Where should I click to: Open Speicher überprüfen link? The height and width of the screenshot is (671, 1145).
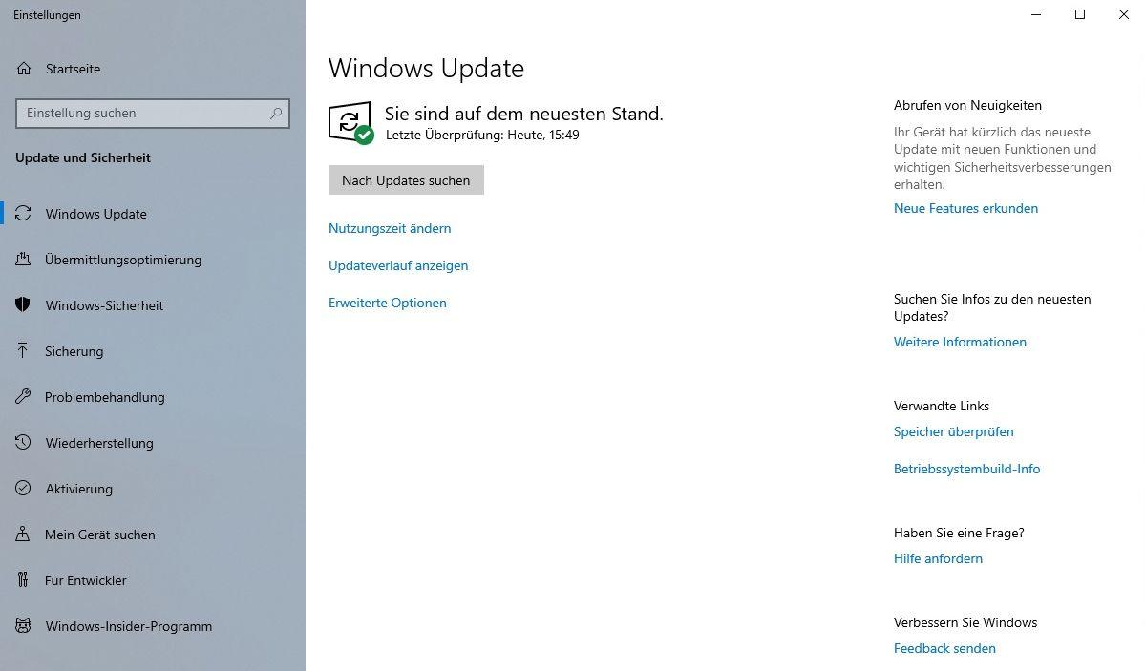click(x=954, y=431)
